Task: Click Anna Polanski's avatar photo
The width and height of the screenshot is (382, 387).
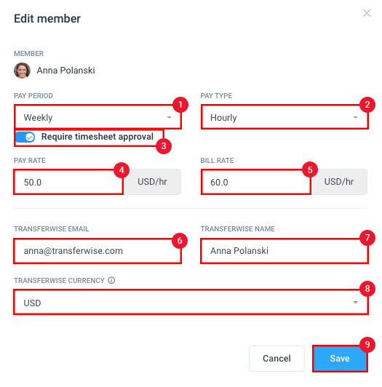Action: coord(23,71)
